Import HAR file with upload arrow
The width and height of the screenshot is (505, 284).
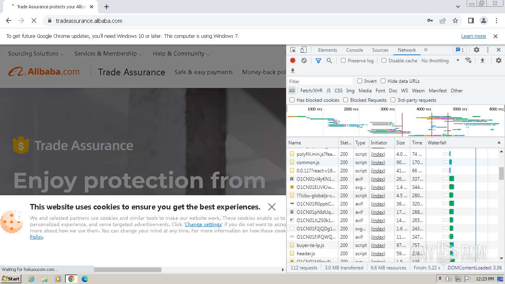482,61
